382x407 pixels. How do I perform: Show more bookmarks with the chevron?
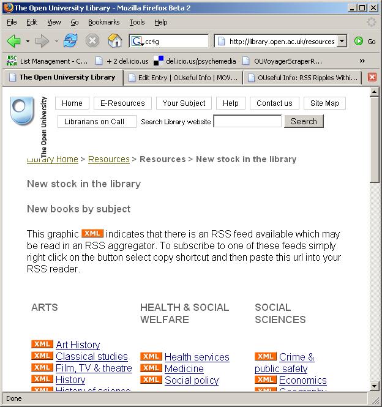(362, 61)
